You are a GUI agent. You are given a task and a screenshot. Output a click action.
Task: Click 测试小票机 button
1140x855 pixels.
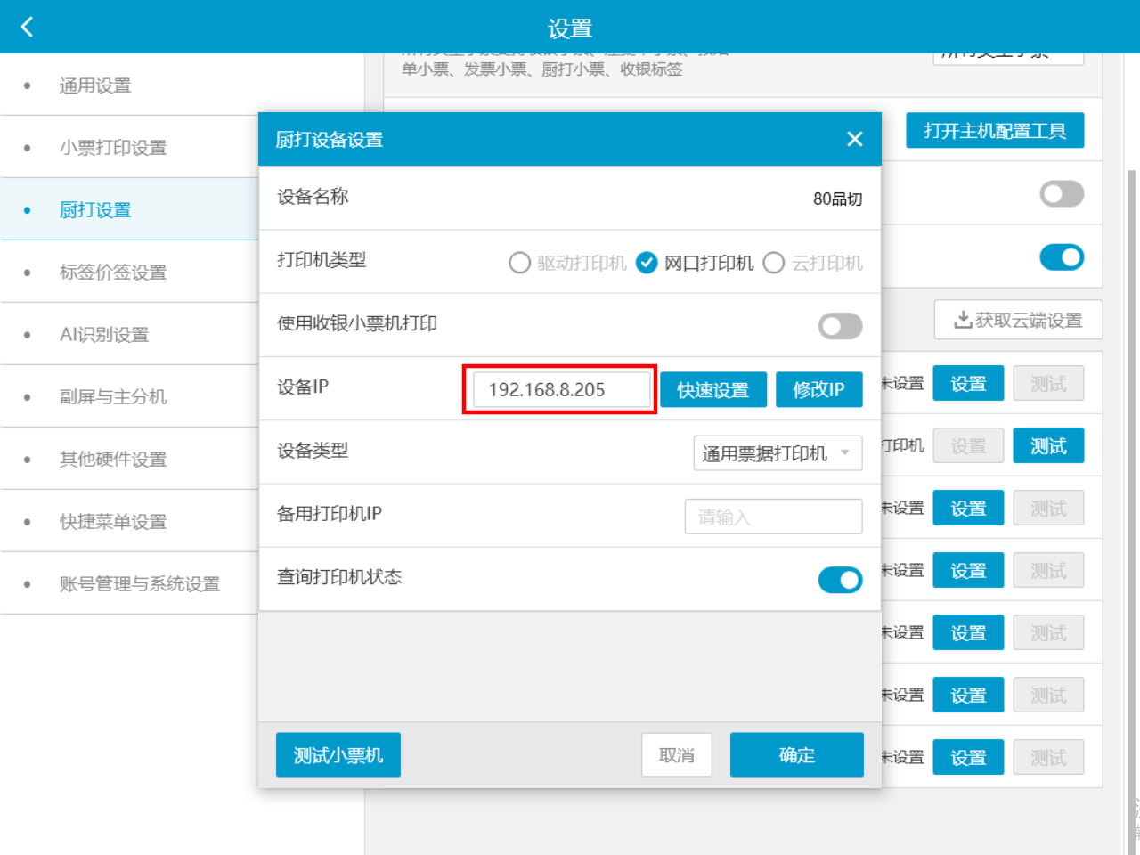point(338,755)
